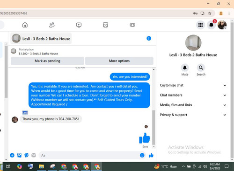Open the $1,500 Marketplace listing link
The image size is (234, 171).
pos(38,54)
